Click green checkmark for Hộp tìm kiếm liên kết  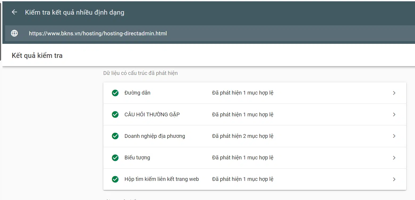(115, 179)
